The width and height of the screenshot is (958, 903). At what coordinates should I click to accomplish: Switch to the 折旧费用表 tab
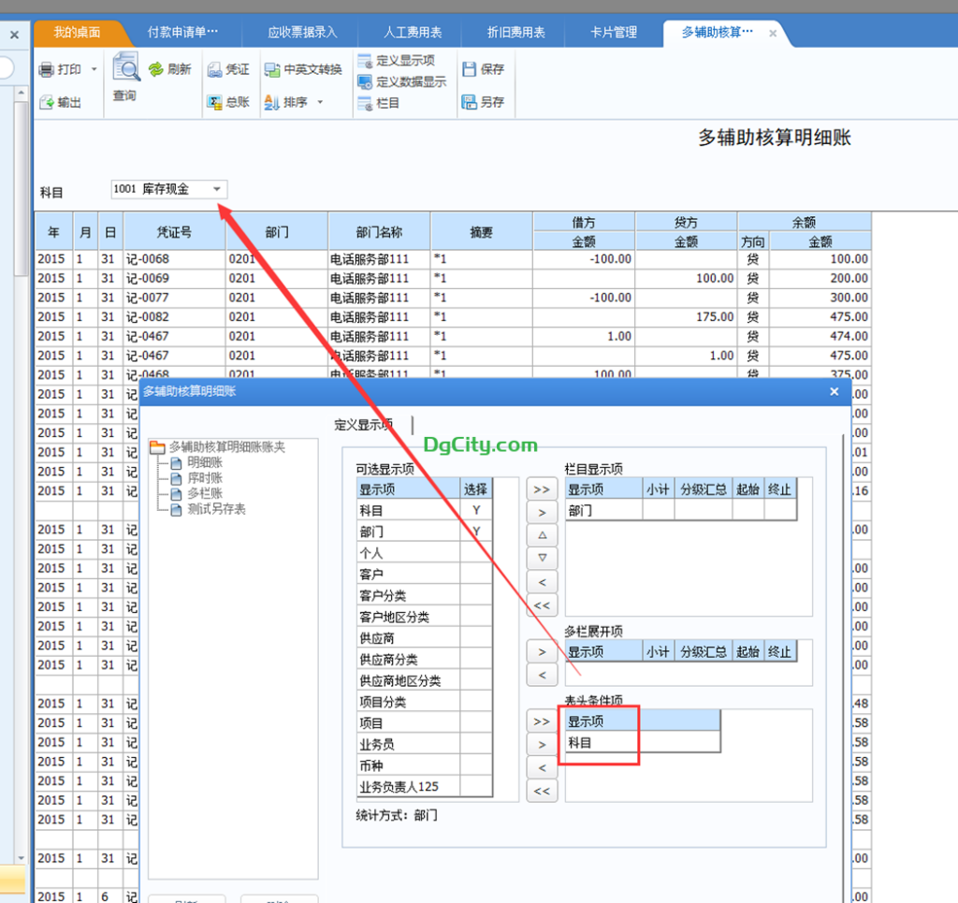(x=516, y=33)
